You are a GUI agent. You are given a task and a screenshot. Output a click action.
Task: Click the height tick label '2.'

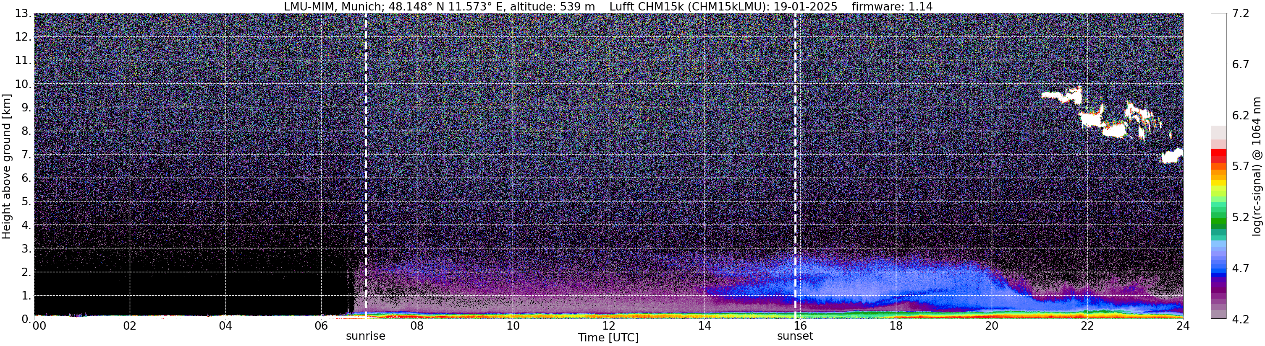[x=26, y=272]
